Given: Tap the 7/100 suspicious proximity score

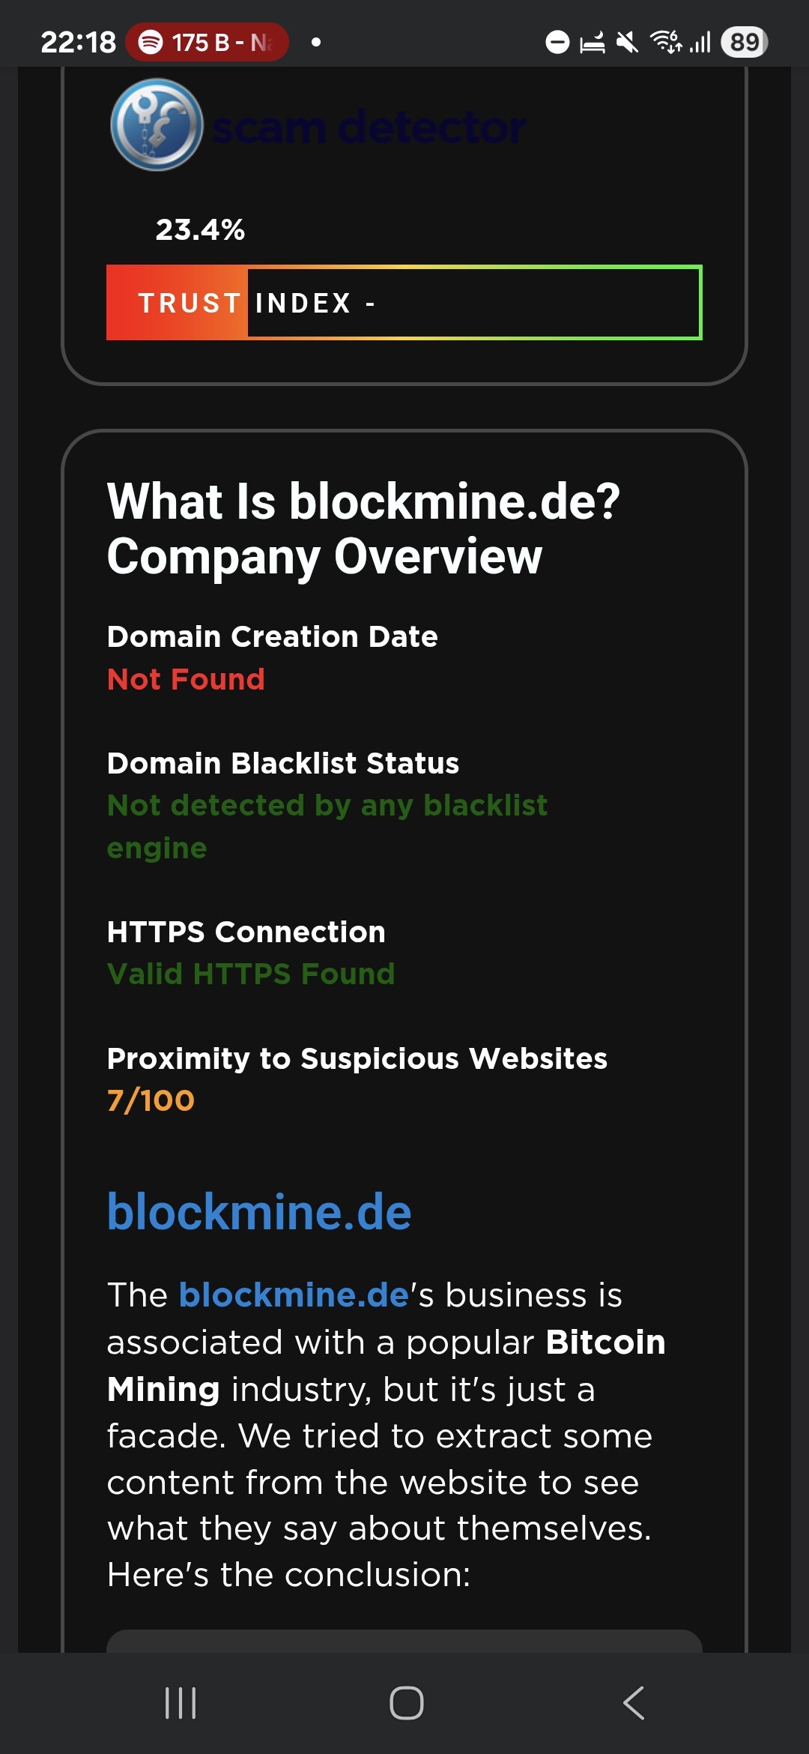Looking at the screenshot, I should coord(151,1100).
